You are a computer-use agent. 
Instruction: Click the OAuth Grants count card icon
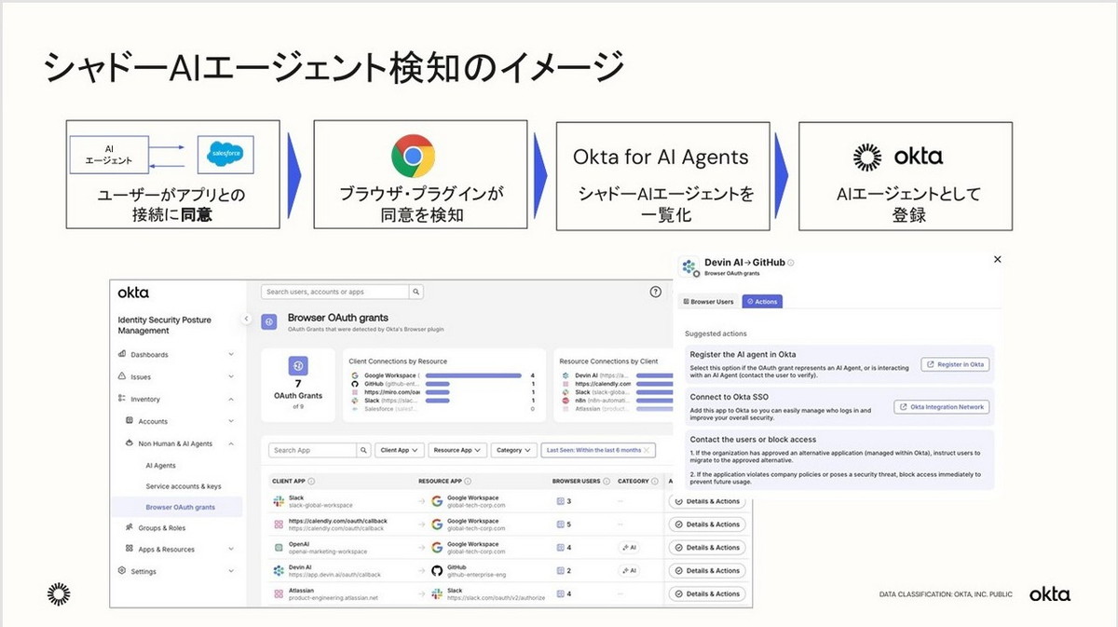click(297, 367)
